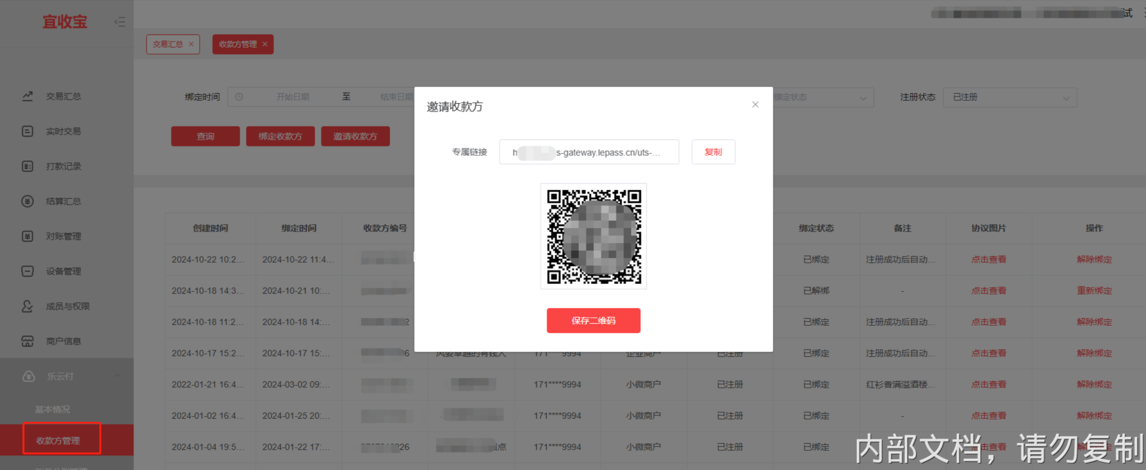Click 点击查看 in the 2024-10-17 15:2 row
Image resolution: width=1146 pixels, height=470 pixels.
(989, 353)
